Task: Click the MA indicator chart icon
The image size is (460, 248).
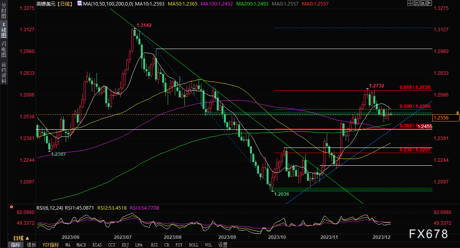Action: coord(80,4)
